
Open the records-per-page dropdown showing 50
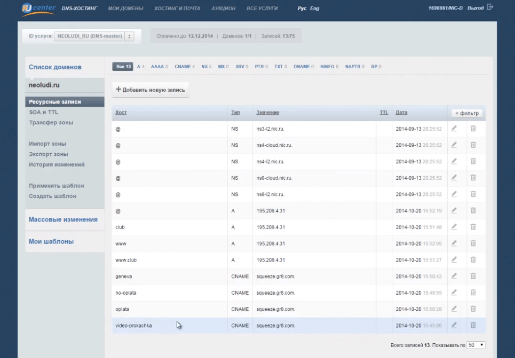(476, 345)
